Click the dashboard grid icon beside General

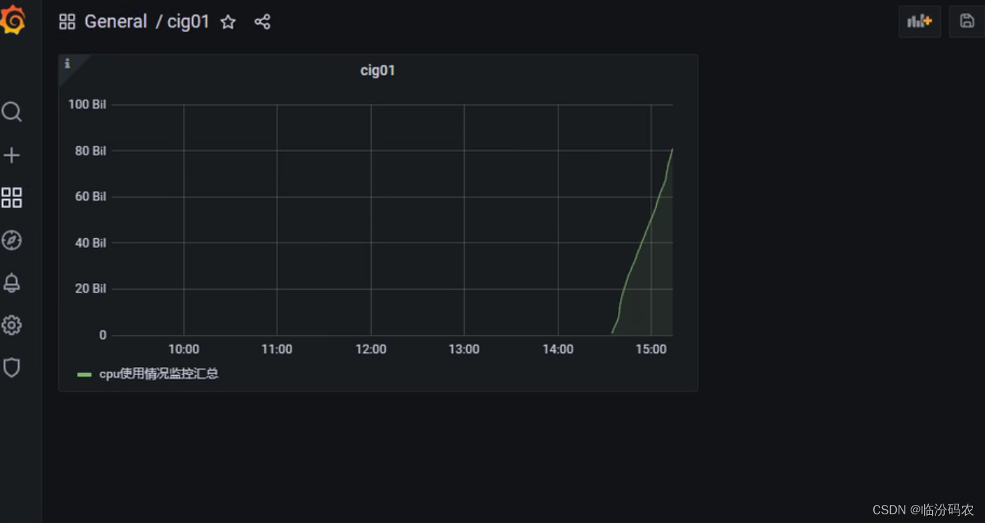tap(67, 21)
